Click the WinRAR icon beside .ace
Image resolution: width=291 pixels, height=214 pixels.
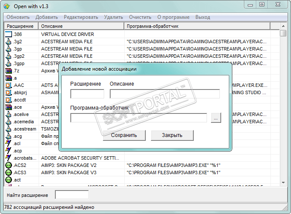[8, 107]
